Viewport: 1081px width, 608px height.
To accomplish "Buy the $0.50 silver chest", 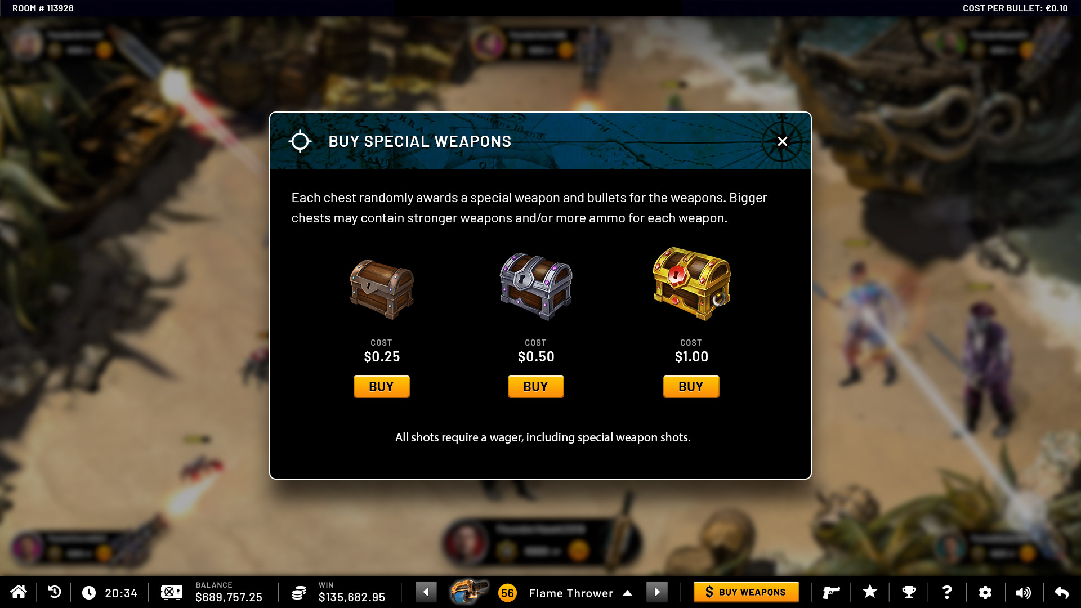I will point(536,387).
